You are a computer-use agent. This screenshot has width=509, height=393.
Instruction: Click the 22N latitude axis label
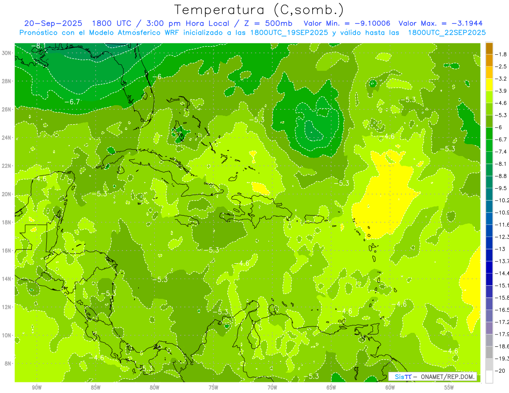(x=7, y=166)
